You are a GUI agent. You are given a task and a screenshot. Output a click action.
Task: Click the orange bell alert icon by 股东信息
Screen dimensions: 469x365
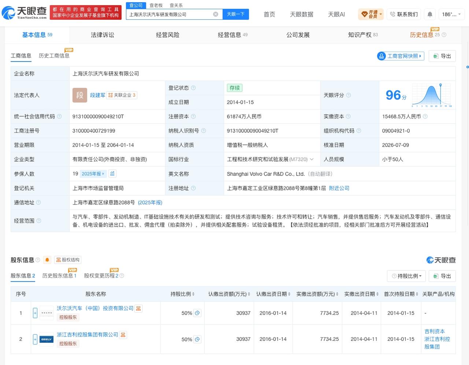47,260
